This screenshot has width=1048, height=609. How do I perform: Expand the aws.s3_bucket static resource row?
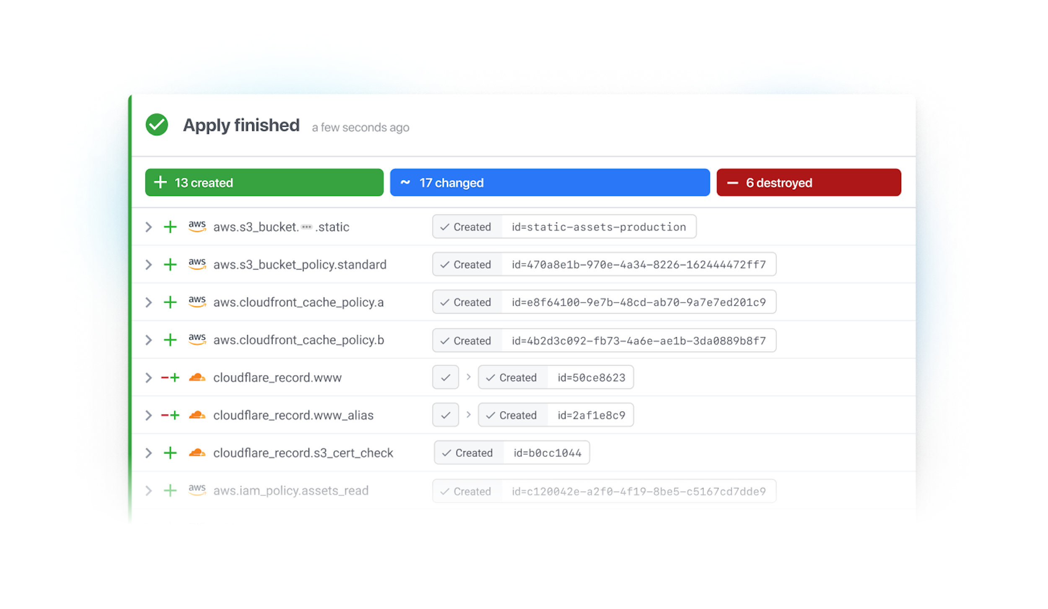(148, 227)
